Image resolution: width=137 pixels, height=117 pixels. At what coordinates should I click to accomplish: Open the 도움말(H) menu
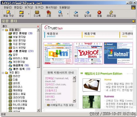point(65,7)
